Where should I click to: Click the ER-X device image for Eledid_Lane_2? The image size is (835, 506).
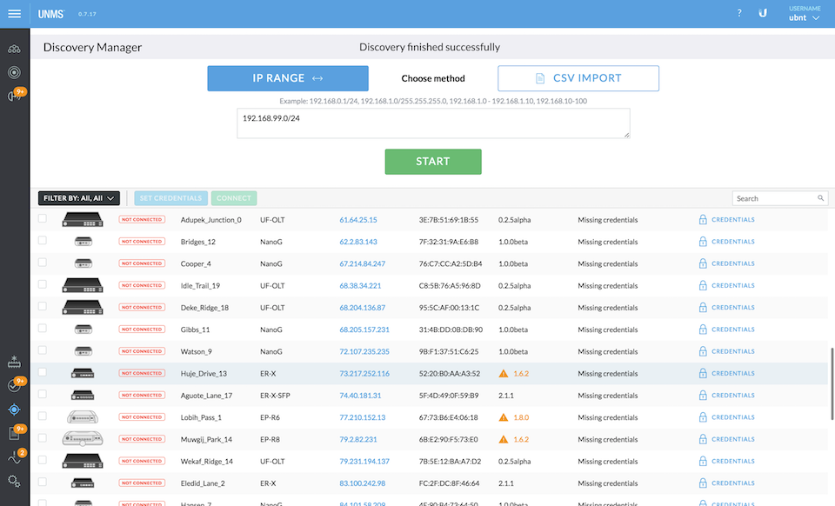83,483
